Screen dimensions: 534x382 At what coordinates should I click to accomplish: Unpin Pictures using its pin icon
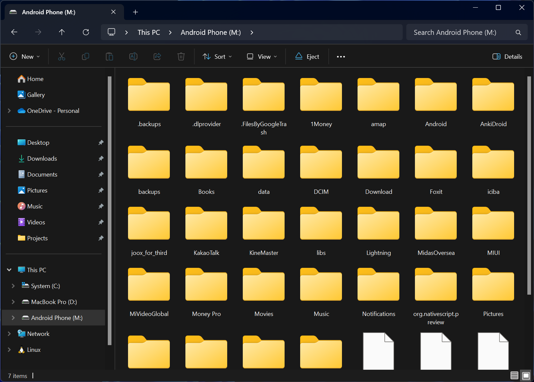(101, 191)
